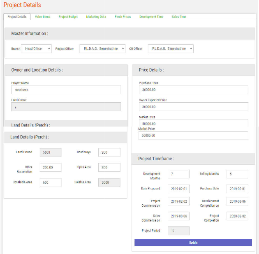Select the Marketing Data tab
The image size is (259, 254).
[96, 17]
